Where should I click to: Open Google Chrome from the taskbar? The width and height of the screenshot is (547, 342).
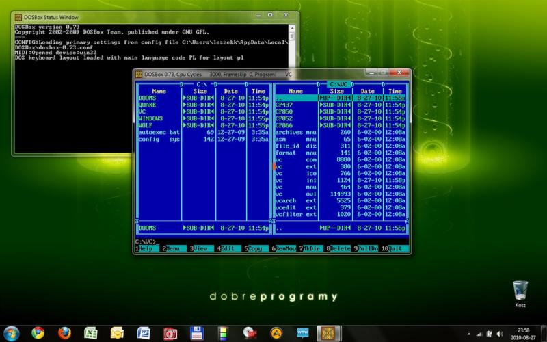(38, 333)
